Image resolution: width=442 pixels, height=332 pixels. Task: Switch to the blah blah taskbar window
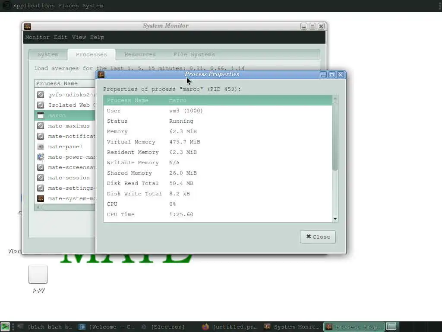(x=45, y=327)
